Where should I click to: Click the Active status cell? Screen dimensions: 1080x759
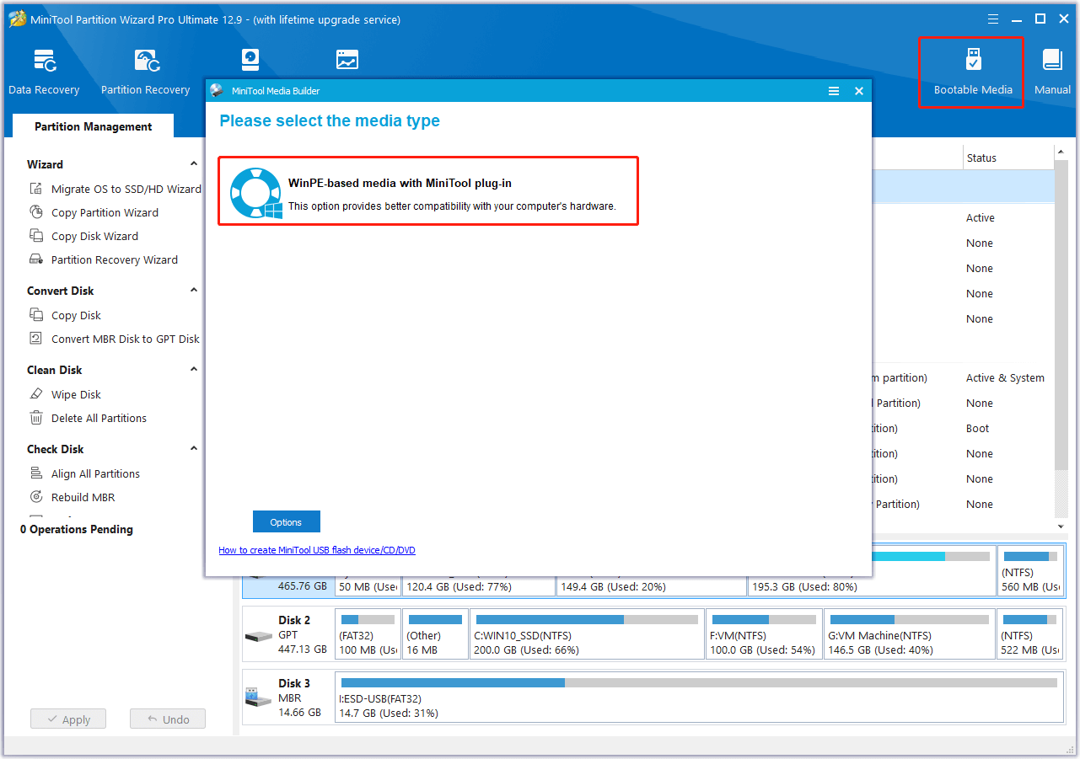[x=981, y=218]
